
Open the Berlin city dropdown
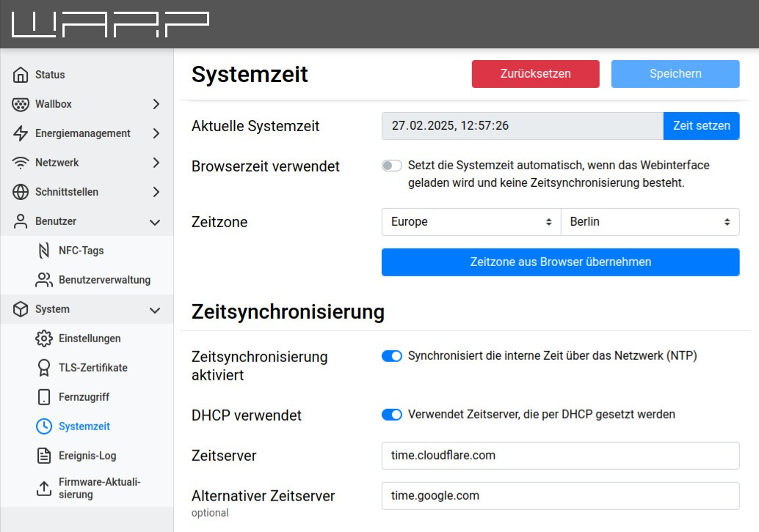pos(650,222)
